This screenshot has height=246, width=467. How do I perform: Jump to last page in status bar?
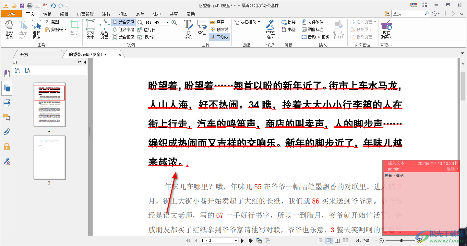[250, 240]
